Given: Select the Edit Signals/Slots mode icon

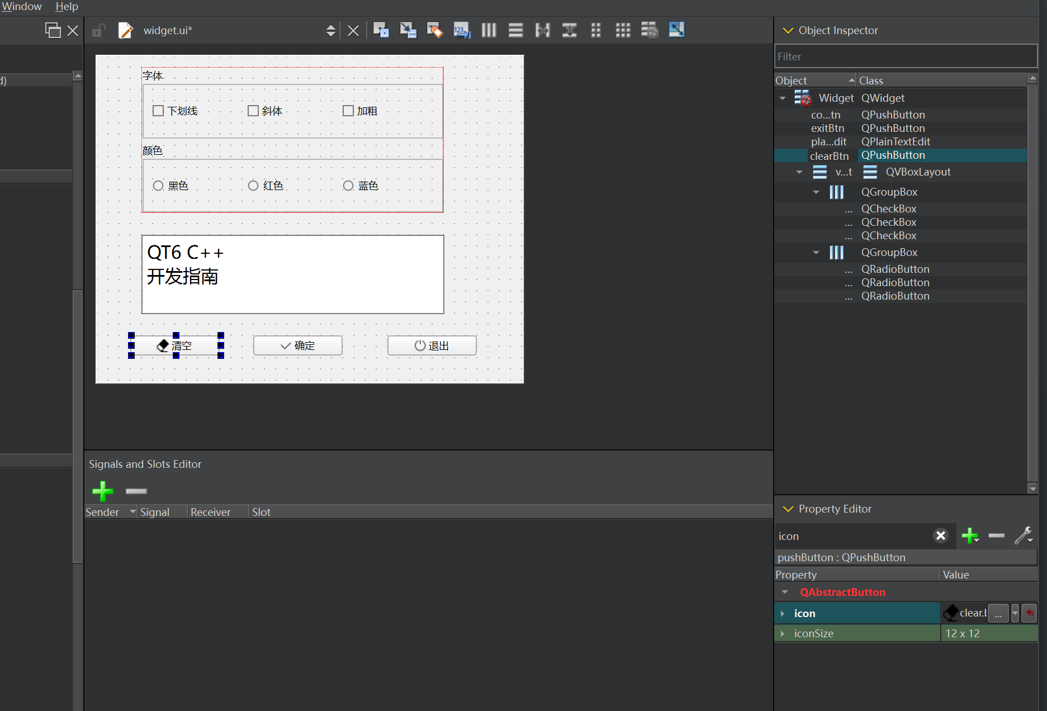Looking at the screenshot, I should click(408, 30).
